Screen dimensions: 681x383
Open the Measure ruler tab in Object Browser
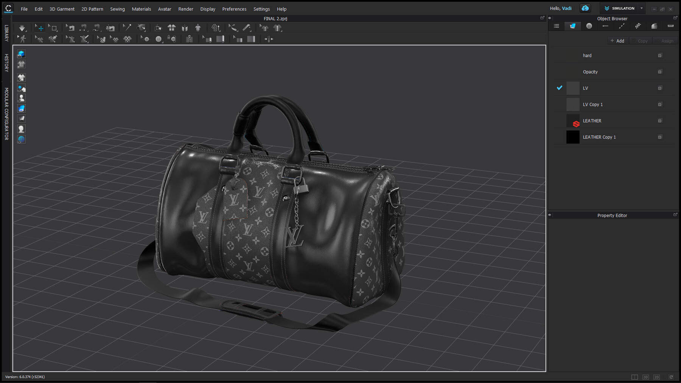point(670,26)
